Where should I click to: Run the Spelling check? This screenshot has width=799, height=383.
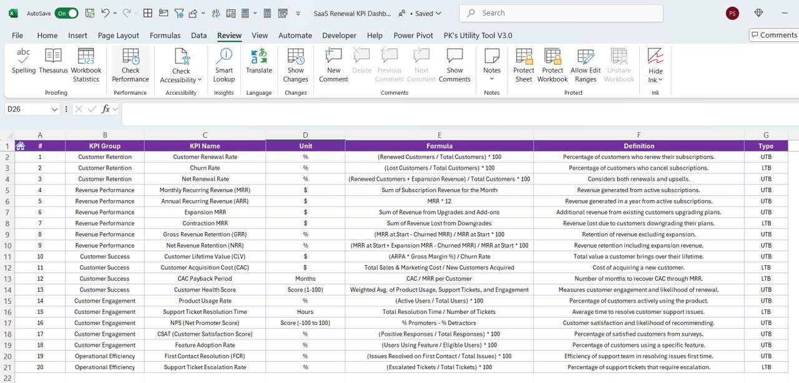click(x=24, y=62)
